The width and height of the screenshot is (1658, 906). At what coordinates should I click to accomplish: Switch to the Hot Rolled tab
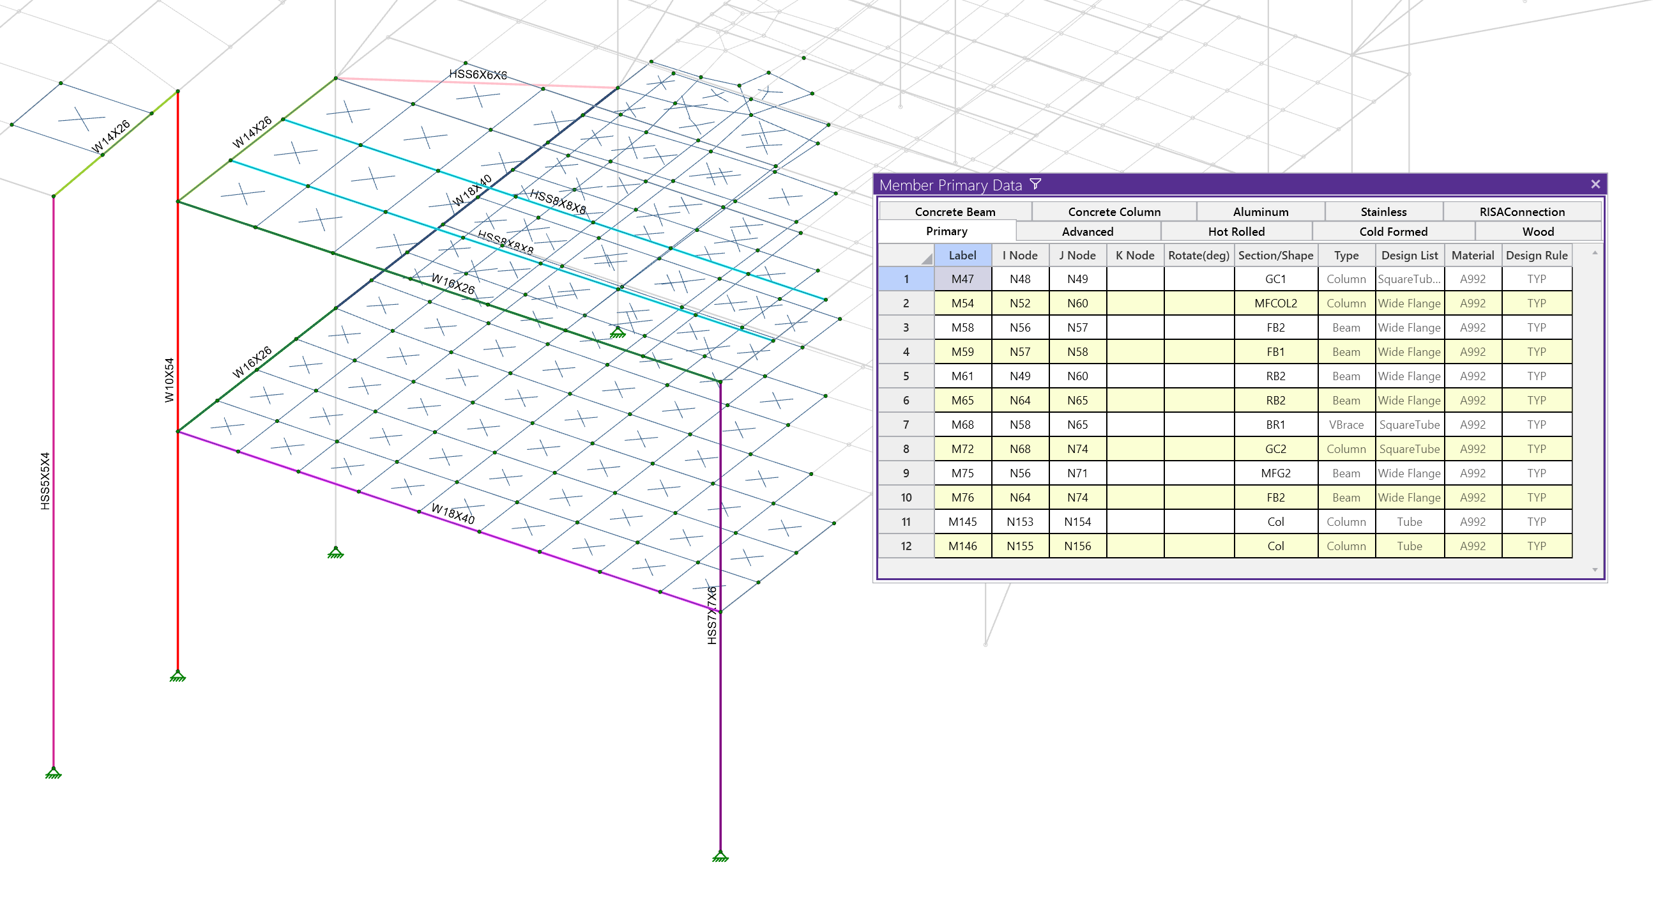pos(1236,231)
